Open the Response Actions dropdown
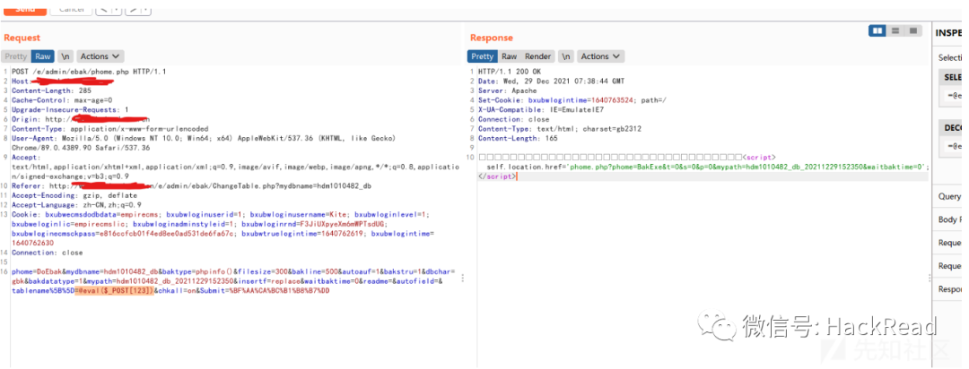Image resolution: width=969 pixels, height=369 pixels. [600, 56]
